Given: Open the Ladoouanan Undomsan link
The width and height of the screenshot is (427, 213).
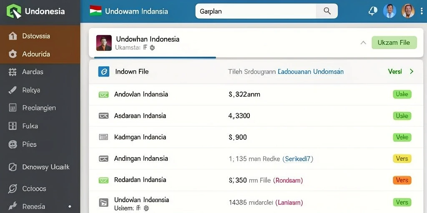Looking at the screenshot, I should 310,72.
